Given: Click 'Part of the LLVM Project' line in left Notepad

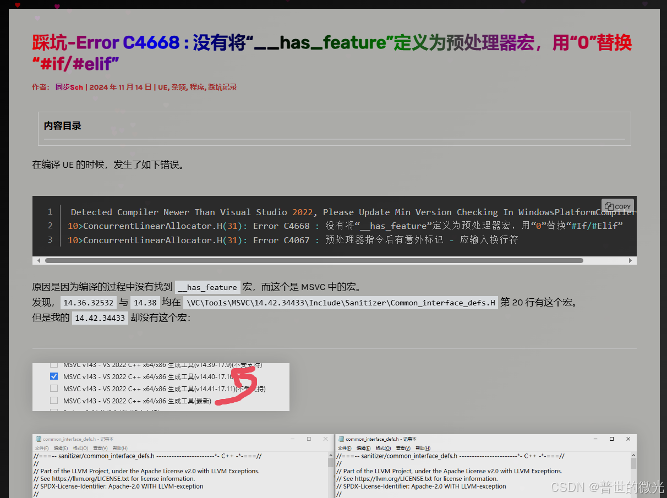Looking at the screenshot, I should click(146, 471).
